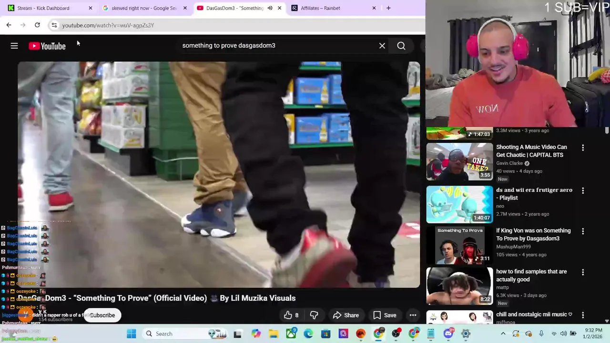Click the MashupMan999 channel name
Image resolution: width=610 pixels, height=343 pixels.
pos(513,247)
